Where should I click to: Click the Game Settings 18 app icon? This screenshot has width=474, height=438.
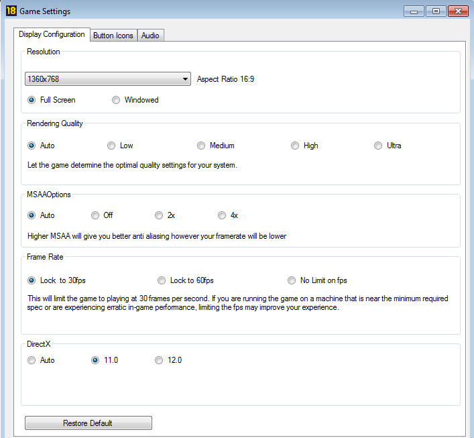tap(11, 11)
